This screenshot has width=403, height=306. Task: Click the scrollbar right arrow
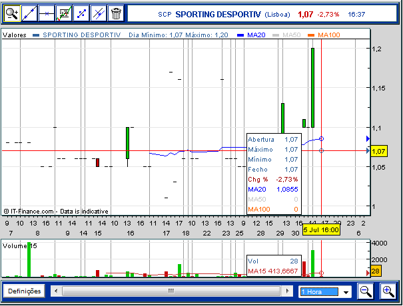tap(287, 291)
